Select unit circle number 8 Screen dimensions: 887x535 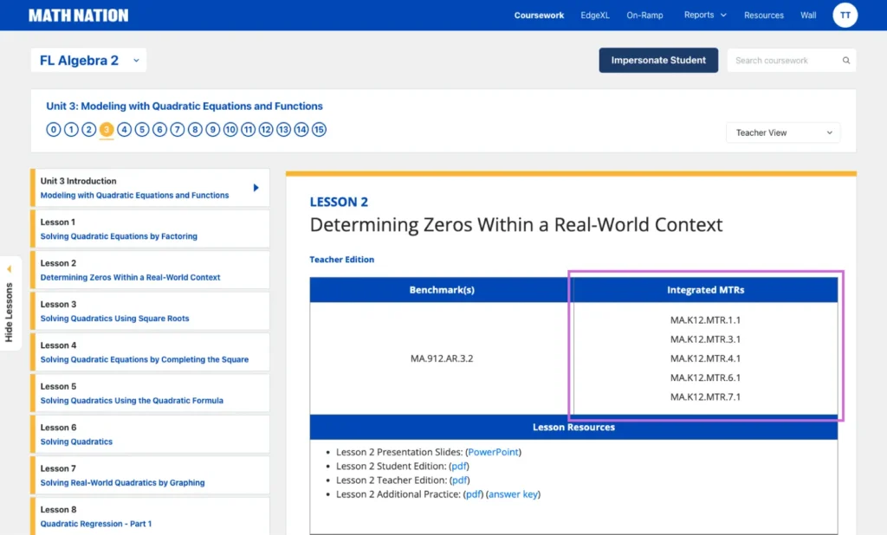click(x=195, y=130)
